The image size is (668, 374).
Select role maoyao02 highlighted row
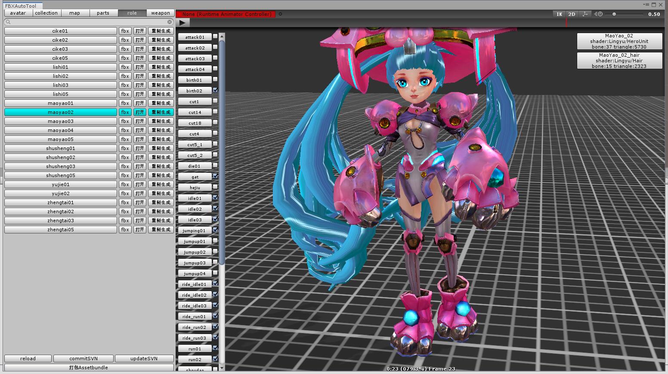61,112
